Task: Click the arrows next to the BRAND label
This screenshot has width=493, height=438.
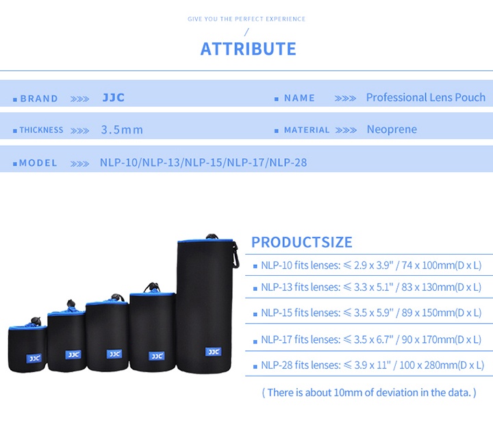Action: point(79,99)
